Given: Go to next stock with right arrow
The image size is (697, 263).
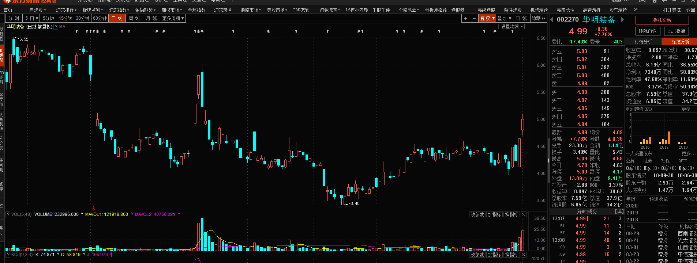Looking at the screenshot, I should point(622,19).
